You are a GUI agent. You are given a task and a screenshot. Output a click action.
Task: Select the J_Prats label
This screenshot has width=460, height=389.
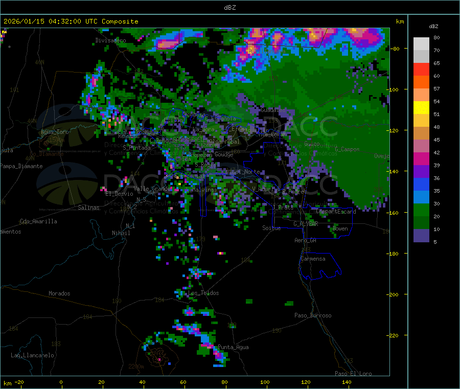[283, 207]
